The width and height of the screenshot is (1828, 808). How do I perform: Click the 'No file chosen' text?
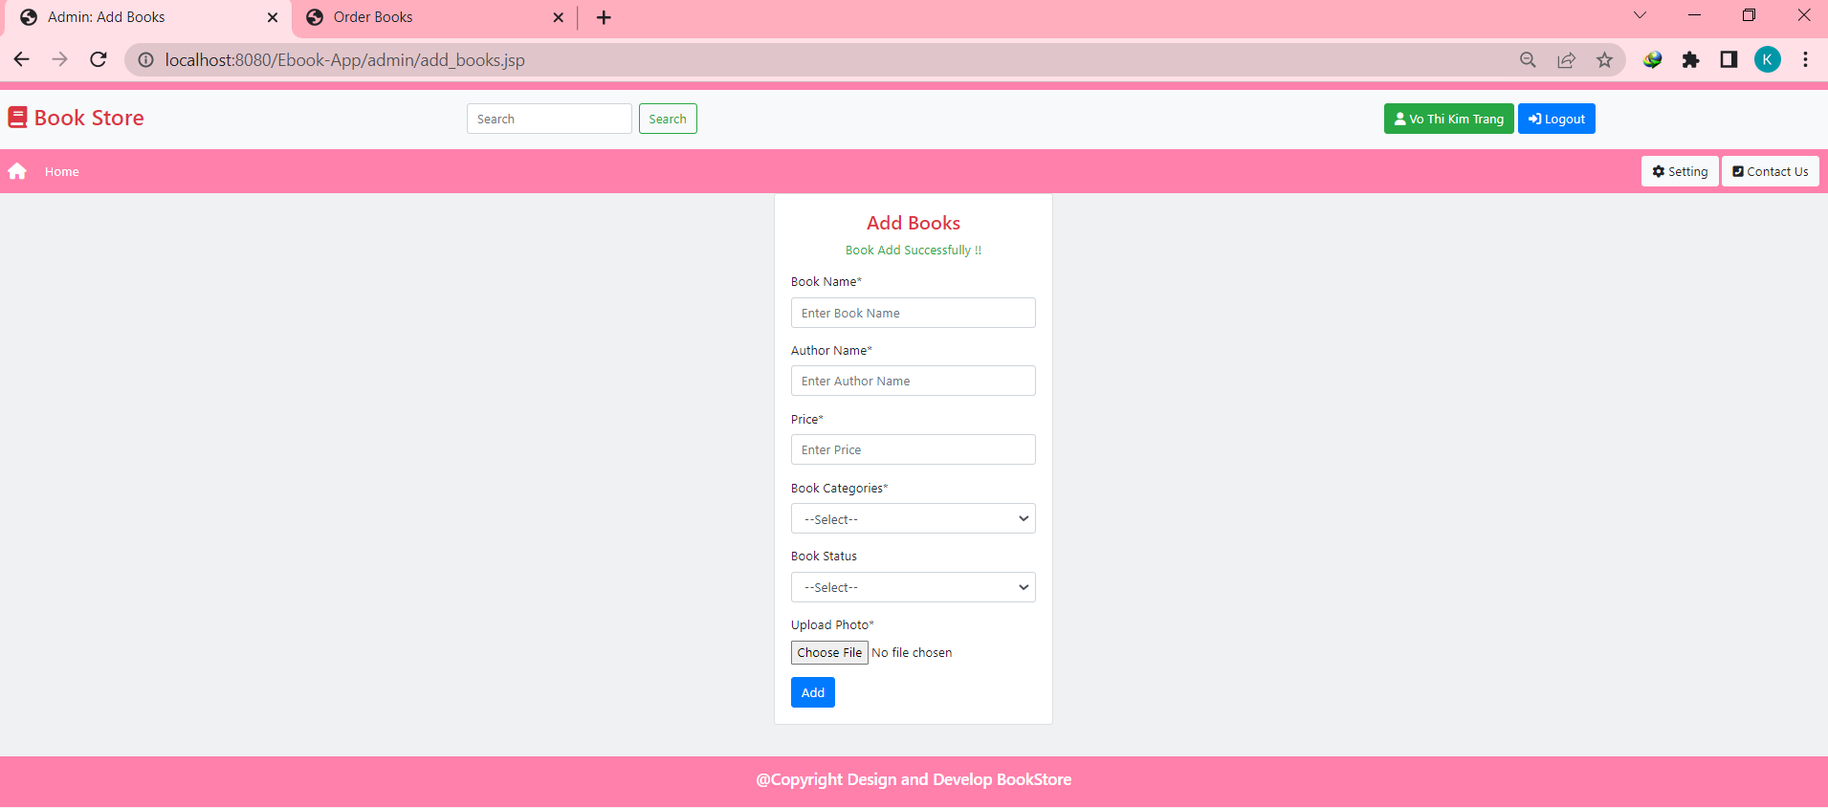[912, 653]
